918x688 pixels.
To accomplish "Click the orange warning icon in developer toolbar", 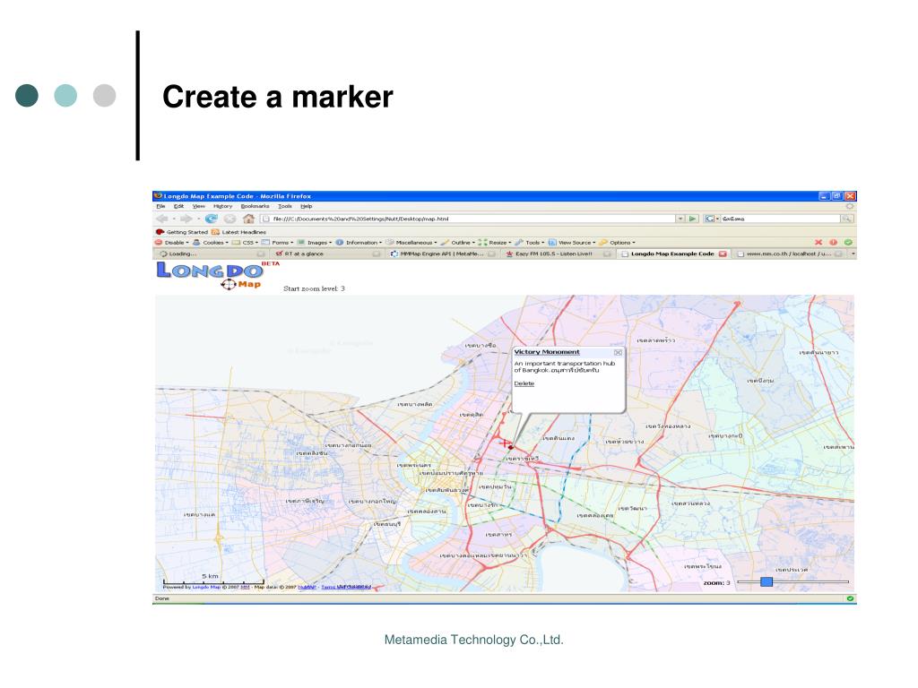I will [833, 242].
